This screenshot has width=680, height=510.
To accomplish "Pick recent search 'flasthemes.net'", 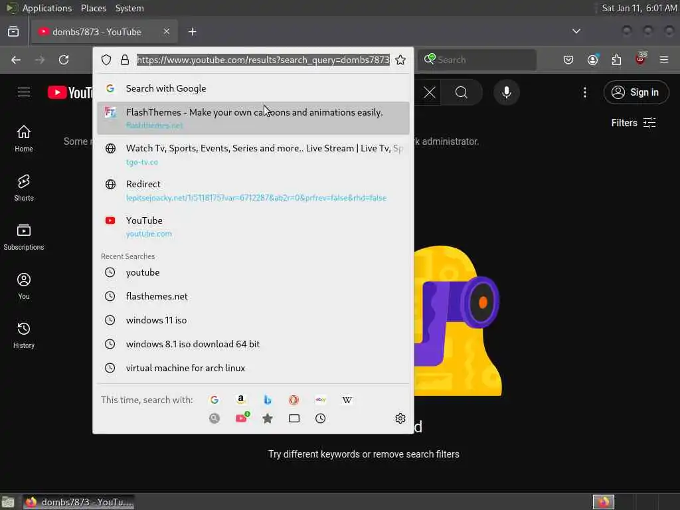I will [253, 296].
